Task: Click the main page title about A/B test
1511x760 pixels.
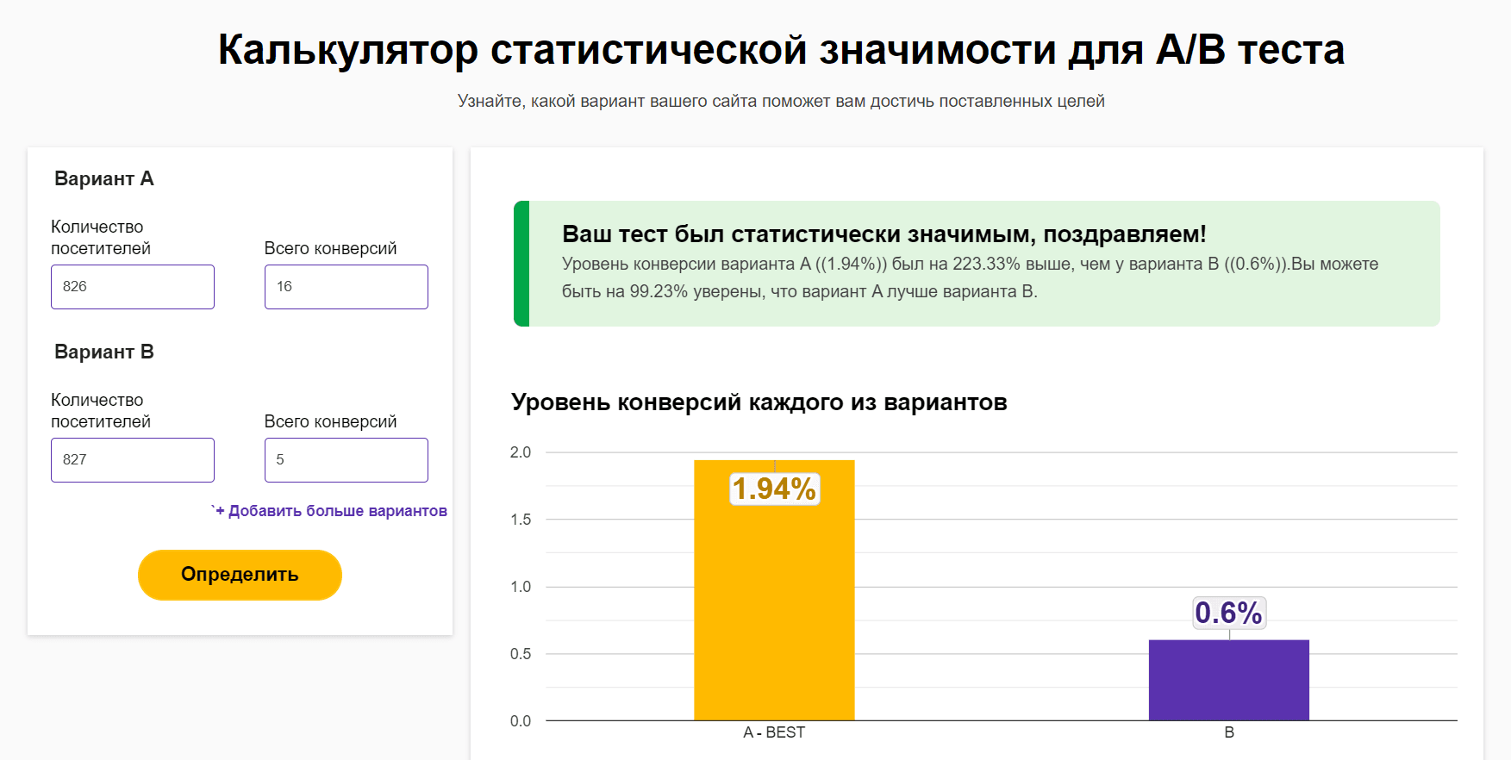Action: (x=781, y=49)
